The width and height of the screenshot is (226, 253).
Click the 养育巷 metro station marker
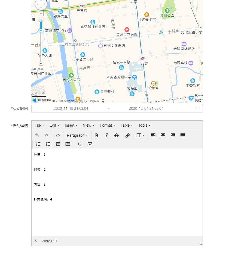coord(82,6)
